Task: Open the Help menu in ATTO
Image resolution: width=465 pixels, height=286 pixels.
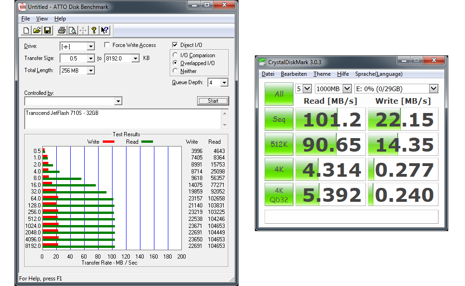Action: pyautogui.click(x=60, y=19)
